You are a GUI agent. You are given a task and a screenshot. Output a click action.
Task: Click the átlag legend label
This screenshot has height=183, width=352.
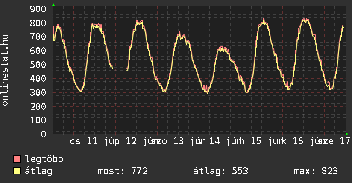(x=38, y=171)
